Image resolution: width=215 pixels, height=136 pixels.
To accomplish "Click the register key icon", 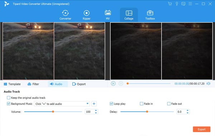I will [x=177, y=4].
